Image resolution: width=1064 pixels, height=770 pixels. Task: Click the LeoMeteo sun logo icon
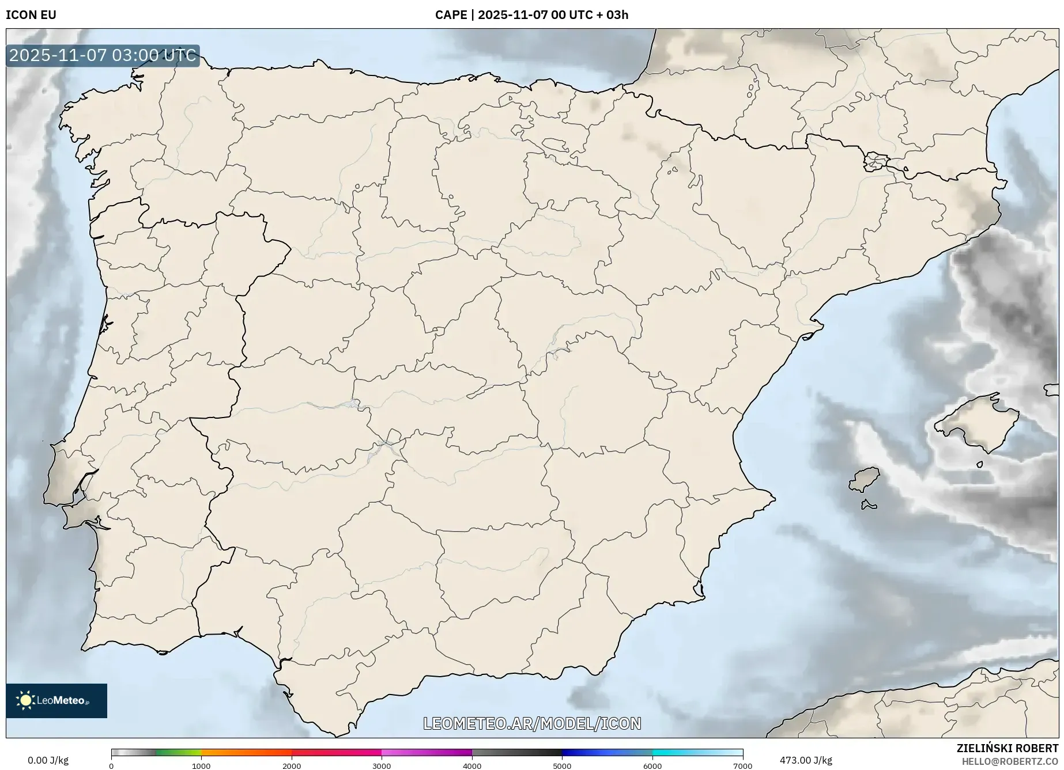[x=25, y=700]
